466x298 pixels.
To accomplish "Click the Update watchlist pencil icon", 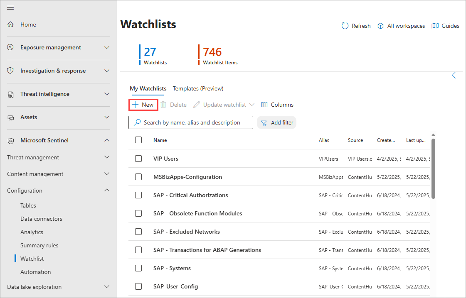I will 197,105.
